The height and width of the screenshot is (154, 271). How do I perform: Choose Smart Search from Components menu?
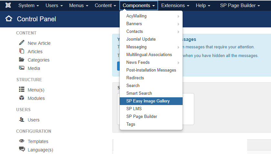139,93
